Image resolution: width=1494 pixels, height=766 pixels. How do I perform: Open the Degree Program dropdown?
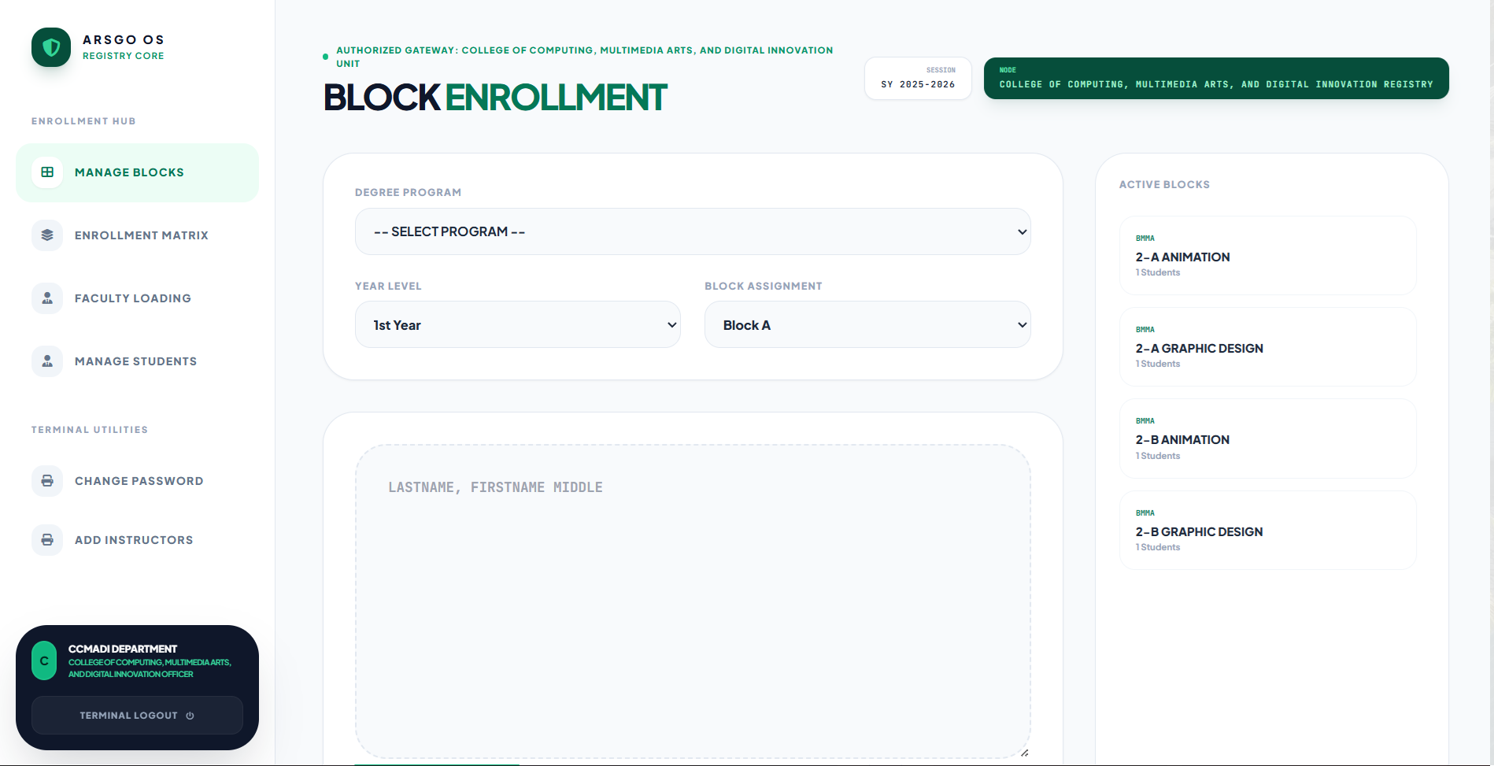point(692,231)
